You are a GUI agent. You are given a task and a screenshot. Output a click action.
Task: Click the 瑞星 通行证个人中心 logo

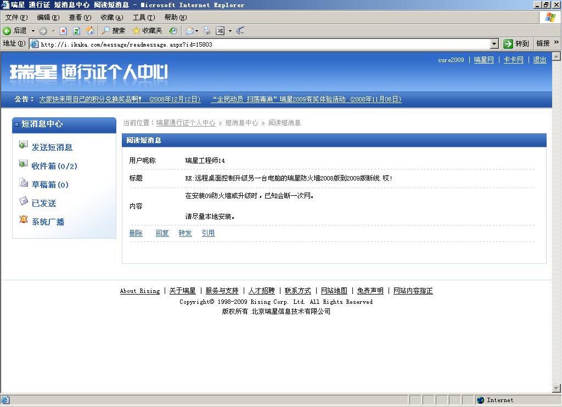88,72
